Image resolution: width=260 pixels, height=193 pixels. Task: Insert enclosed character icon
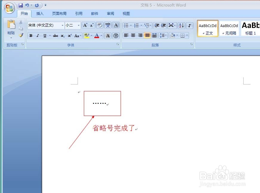coord(116,35)
